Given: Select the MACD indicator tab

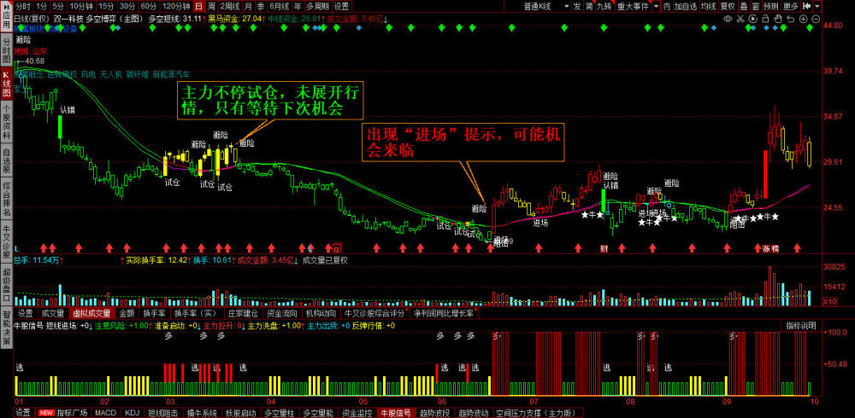Looking at the screenshot, I should 105,413.
